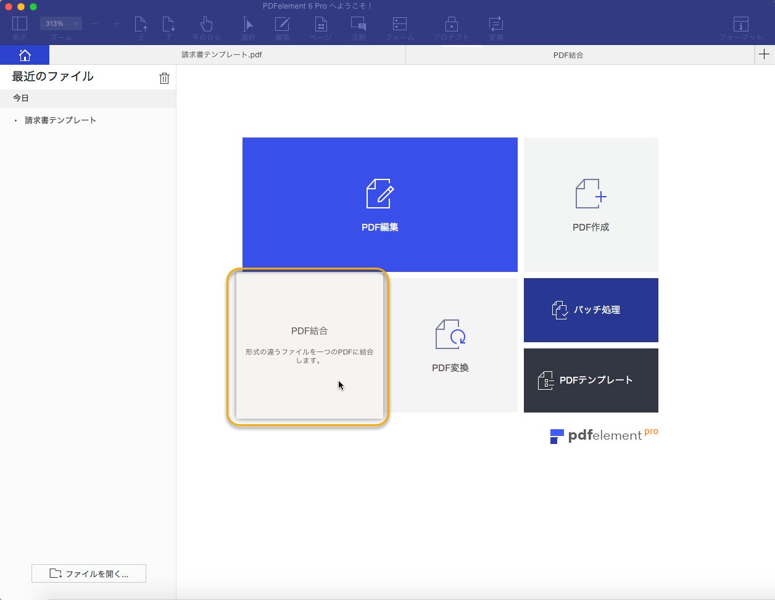Viewport: 775px width, 600px height.
Task: Select the 手のひら (Hand) tool
Action: tap(206, 26)
